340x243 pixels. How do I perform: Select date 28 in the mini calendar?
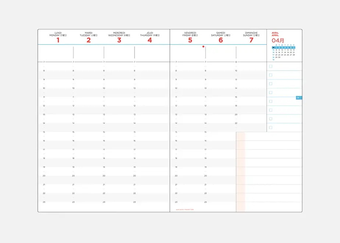coord(294,55)
